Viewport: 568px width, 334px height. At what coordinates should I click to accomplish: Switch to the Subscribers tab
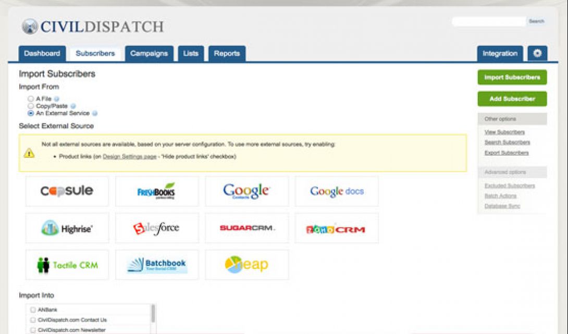pyautogui.click(x=95, y=53)
